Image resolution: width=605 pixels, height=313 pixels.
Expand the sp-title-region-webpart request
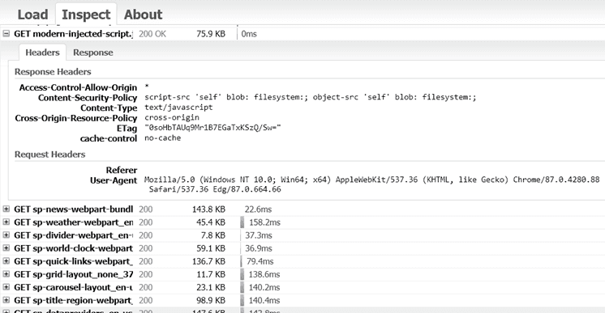(x=6, y=300)
